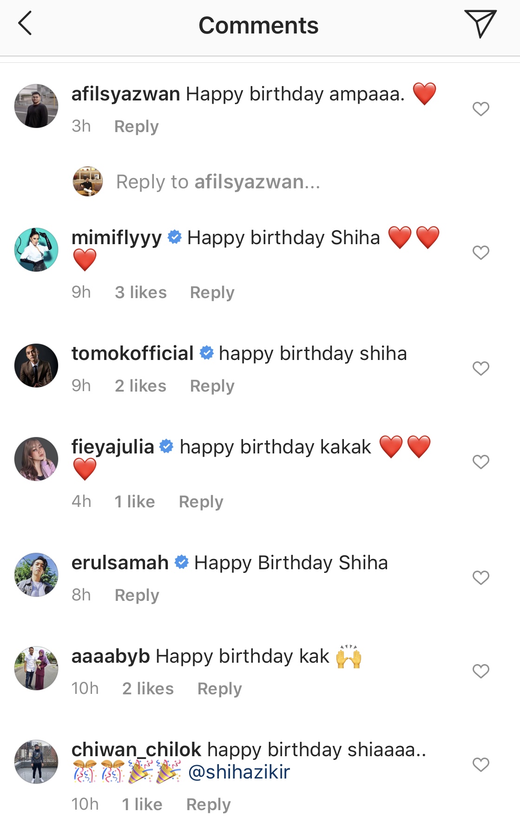Like mimiflyyy's comment with heart

(x=481, y=253)
